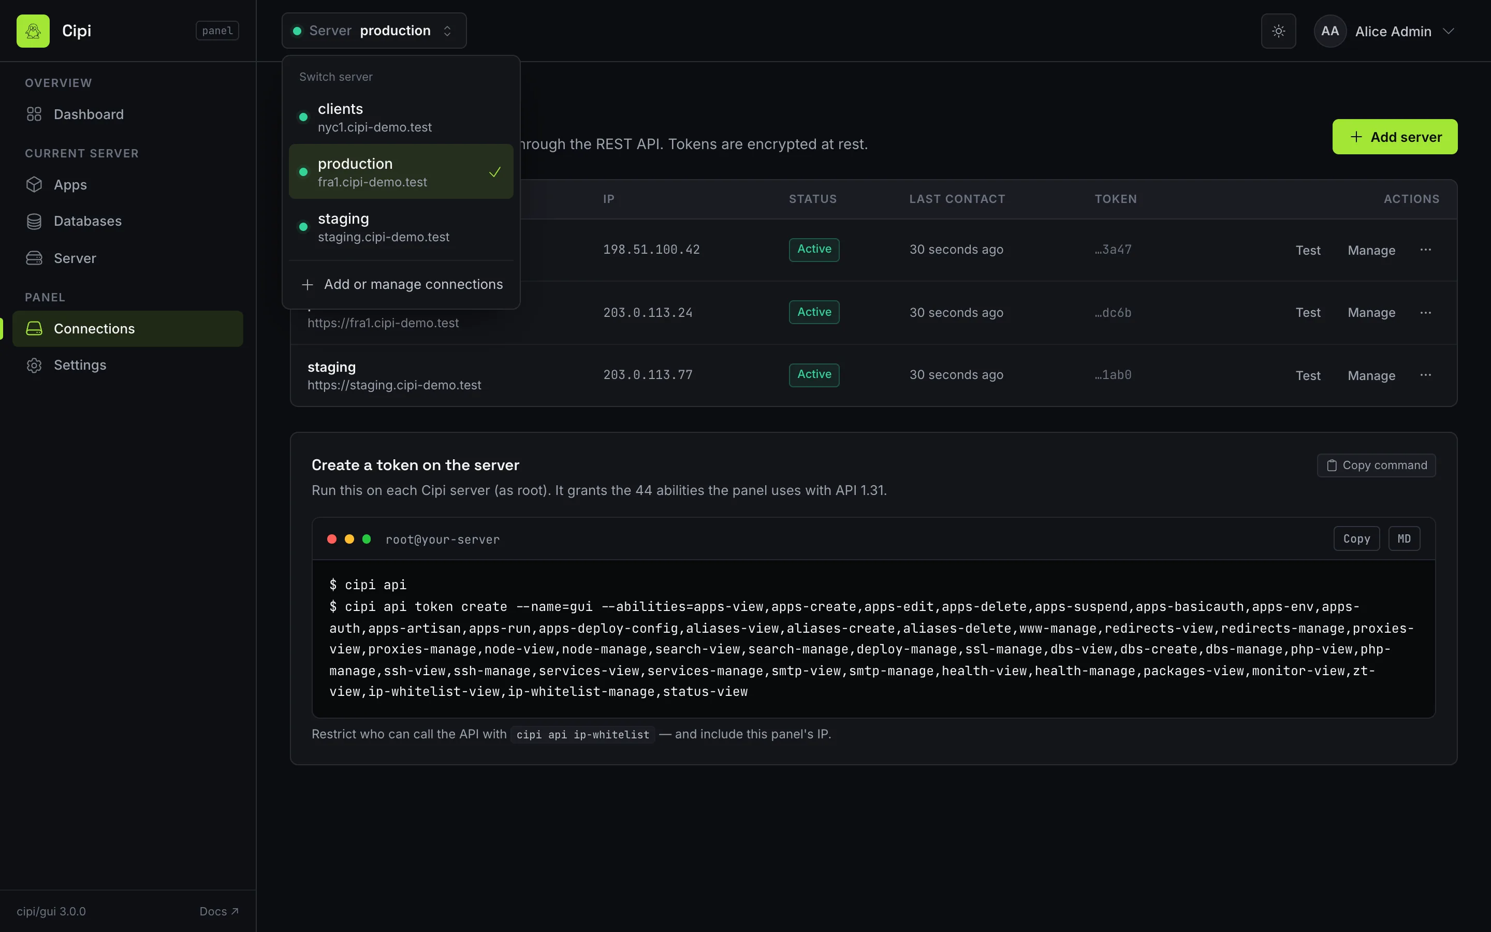Image resolution: width=1491 pixels, height=932 pixels.
Task: Click the cipi/gui 3.0.0 version label
Action: pos(51,912)
